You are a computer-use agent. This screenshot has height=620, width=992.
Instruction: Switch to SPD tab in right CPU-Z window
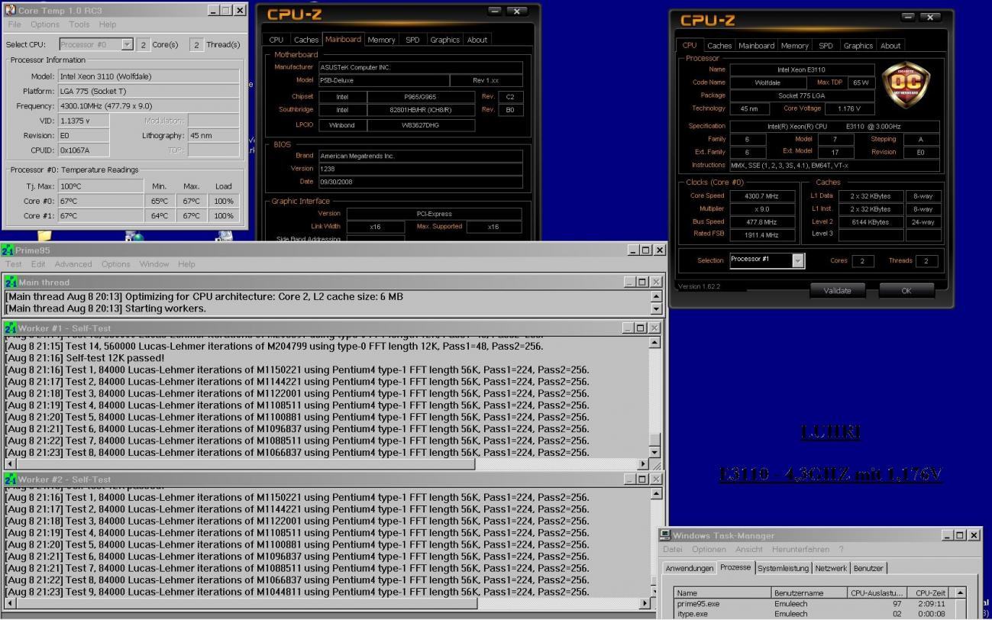click(826, 46)
